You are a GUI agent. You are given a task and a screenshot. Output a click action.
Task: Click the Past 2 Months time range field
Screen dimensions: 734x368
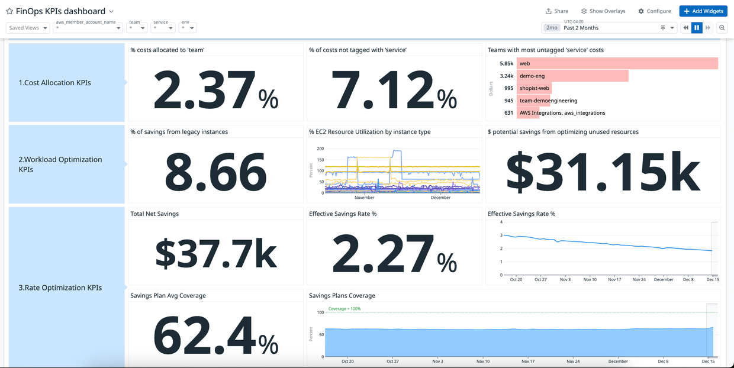pos(610,28)
